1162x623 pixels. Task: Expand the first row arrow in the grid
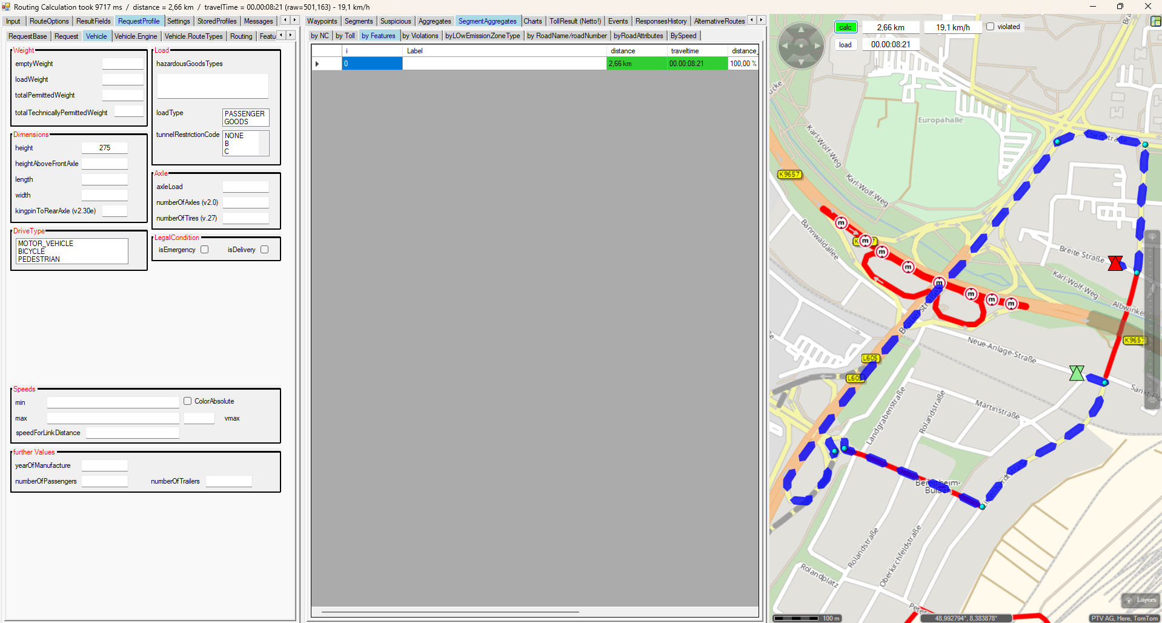click(x=317, y=64)
